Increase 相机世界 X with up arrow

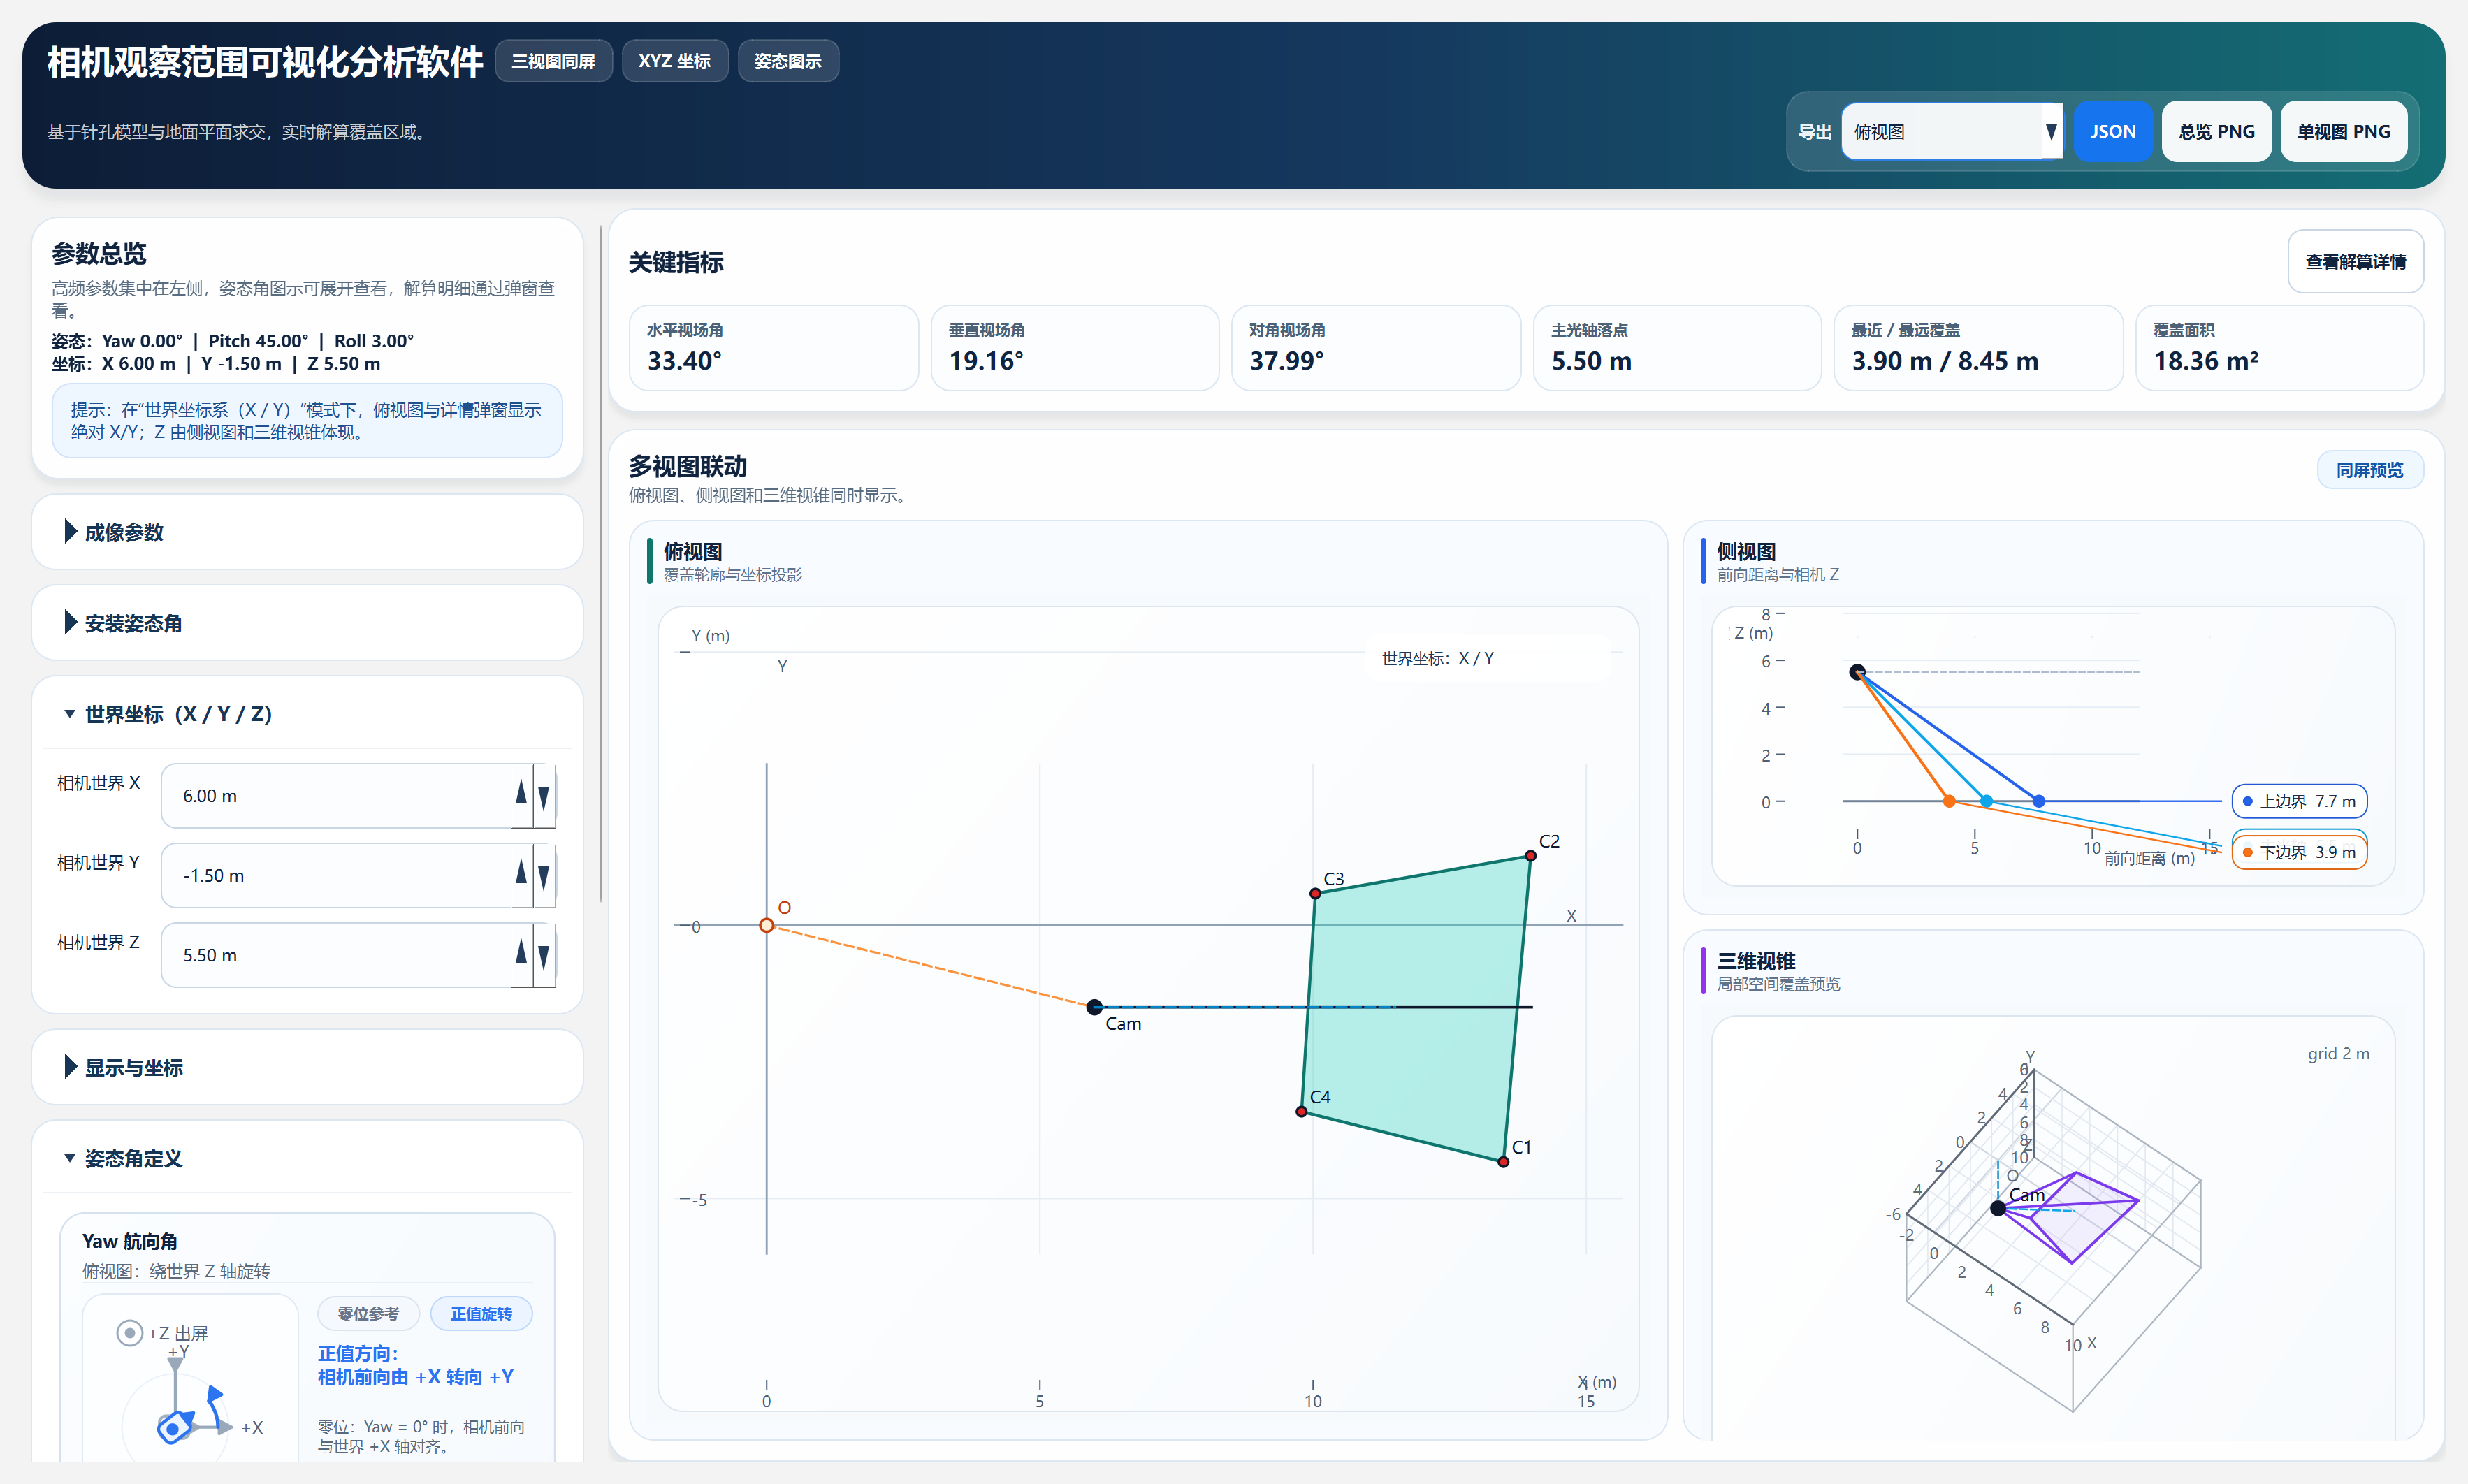click(x=521, y=794)
